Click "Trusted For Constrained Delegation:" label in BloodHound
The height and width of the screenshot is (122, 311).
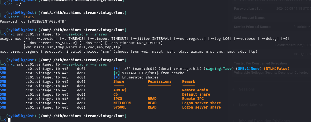click(x=261, y=63)
